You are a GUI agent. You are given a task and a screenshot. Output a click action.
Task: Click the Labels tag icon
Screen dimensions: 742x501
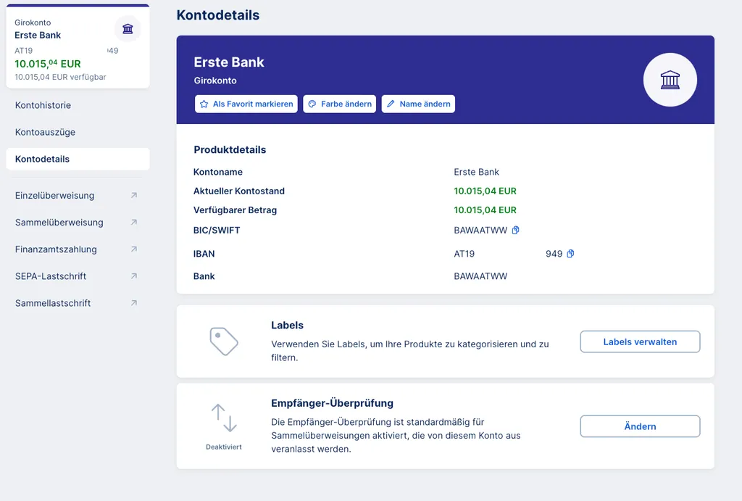[224, 341]
